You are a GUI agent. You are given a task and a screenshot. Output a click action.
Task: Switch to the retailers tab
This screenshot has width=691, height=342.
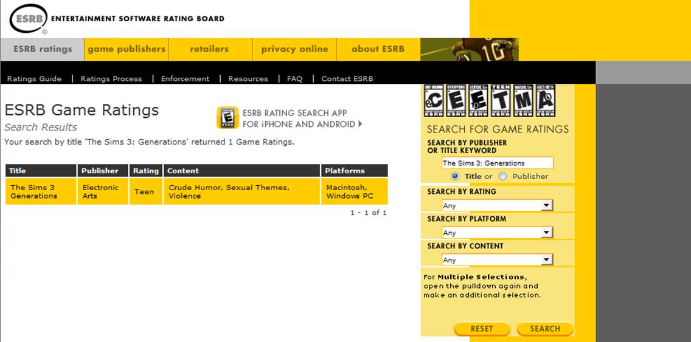pyautogui.click(x=209, y=49)
